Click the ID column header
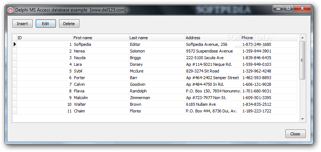The image size is (321, 152). tap(45, 38)
